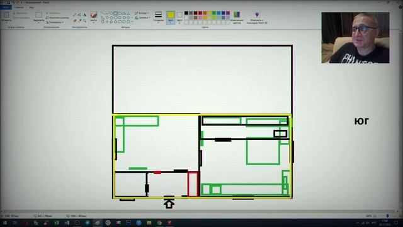Image resolution: width=403 pixels, height=227 pixels.
Task: Activate the yellow Color 1 (Цвет 1) box
Action: coord(171,18)
